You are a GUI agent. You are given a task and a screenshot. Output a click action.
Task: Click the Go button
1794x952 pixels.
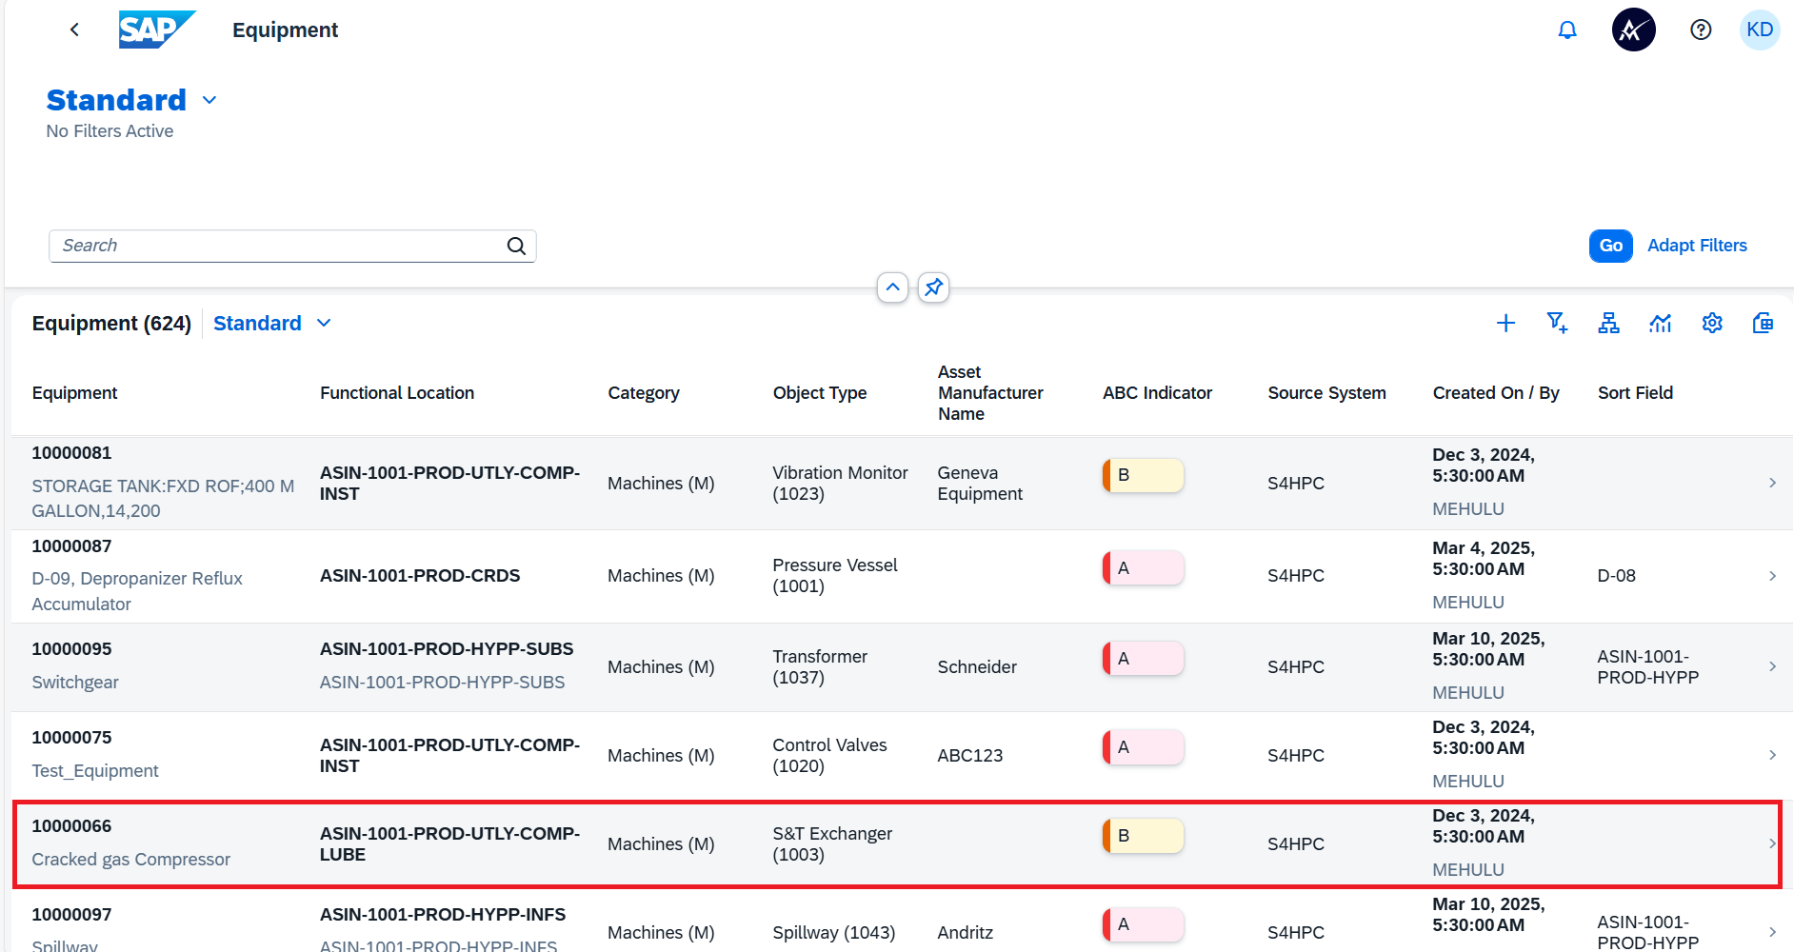tap(1610, 246)
